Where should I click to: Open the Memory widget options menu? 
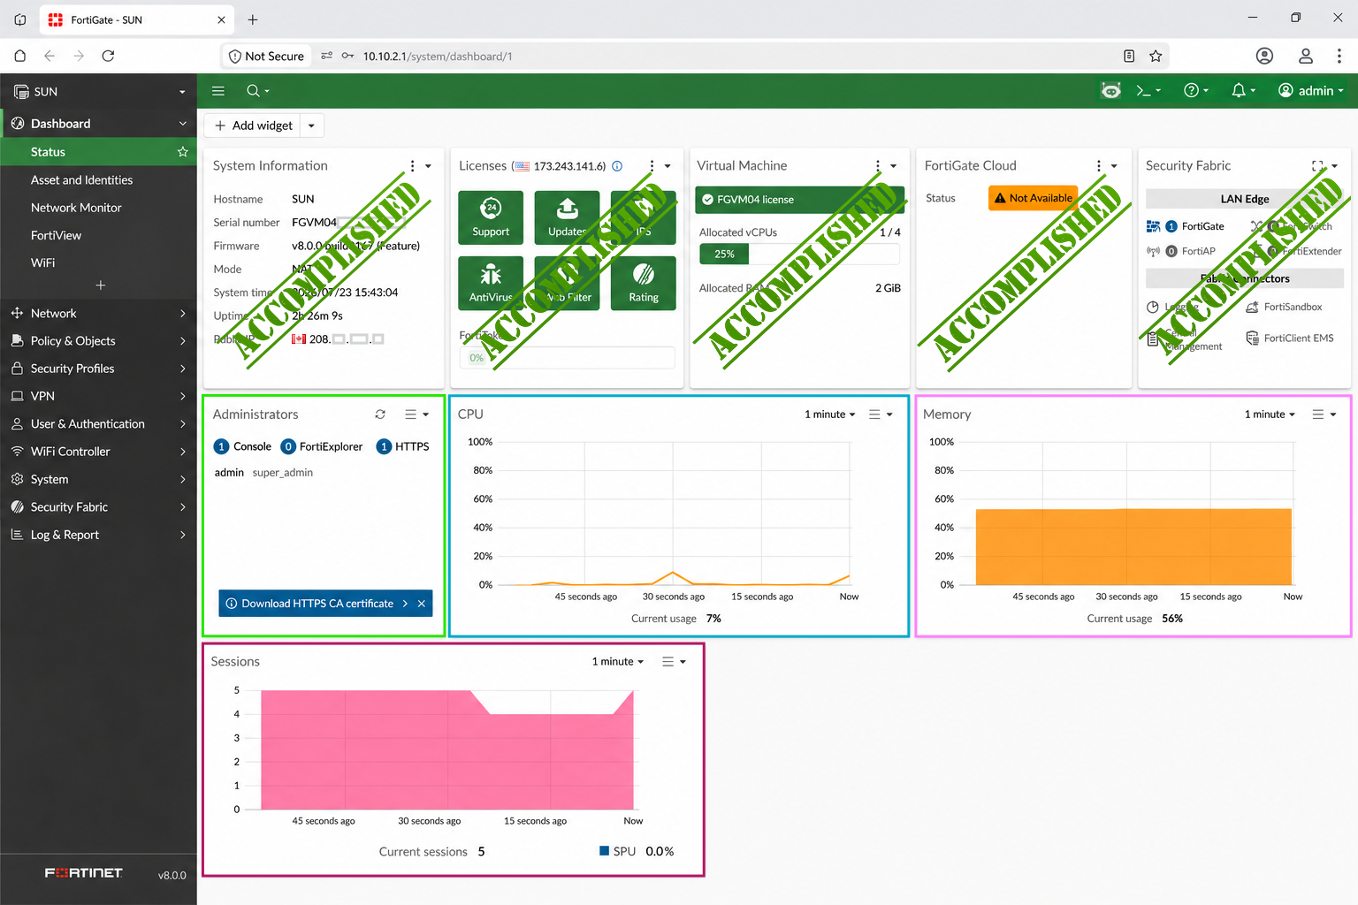coord(1324,414)
